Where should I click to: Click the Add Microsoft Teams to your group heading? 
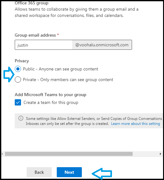50,95
